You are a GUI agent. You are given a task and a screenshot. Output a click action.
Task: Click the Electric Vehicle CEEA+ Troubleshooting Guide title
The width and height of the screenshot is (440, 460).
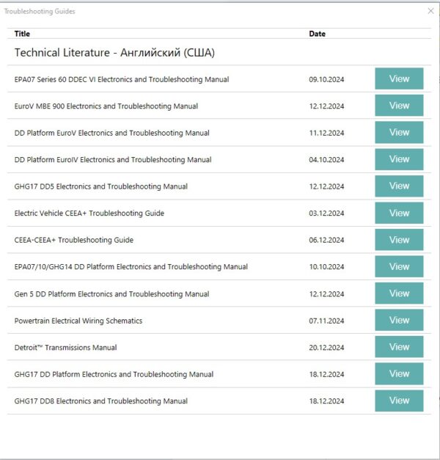tap(89, 213)
